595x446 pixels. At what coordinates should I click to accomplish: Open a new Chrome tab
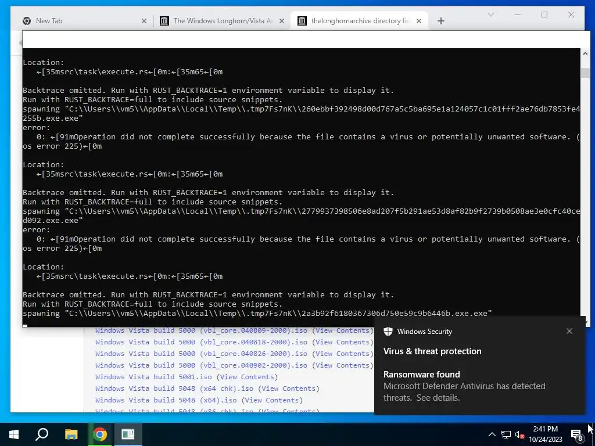point(440,21)
